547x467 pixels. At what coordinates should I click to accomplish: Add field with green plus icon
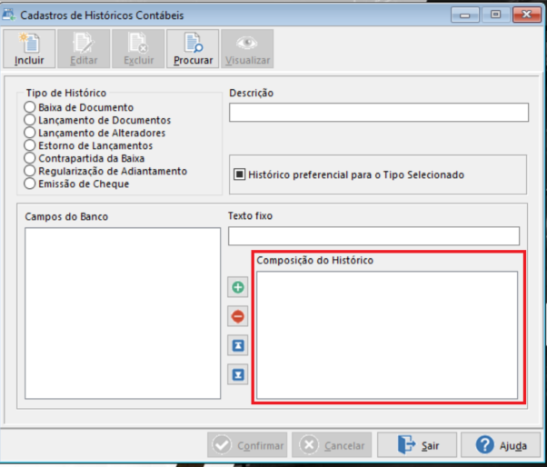coord(238,287)
